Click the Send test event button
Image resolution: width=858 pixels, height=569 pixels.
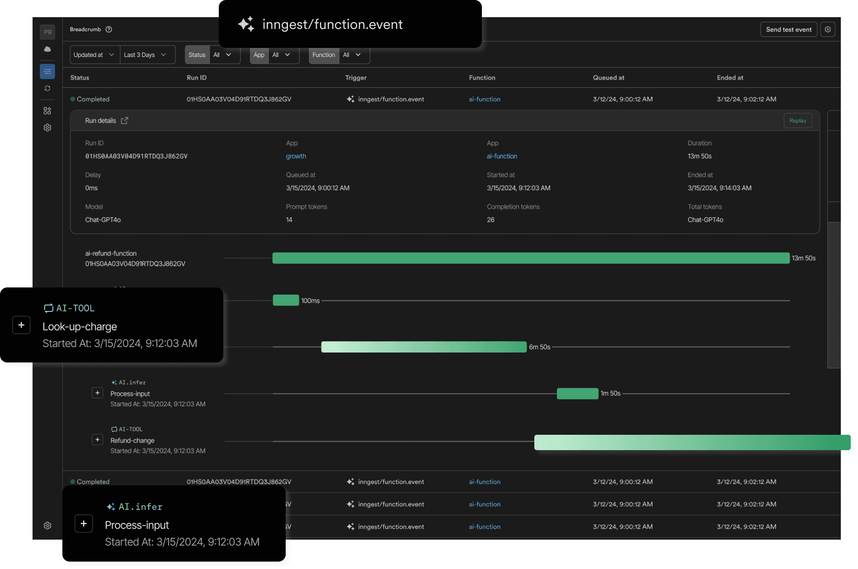click(788, 29)
